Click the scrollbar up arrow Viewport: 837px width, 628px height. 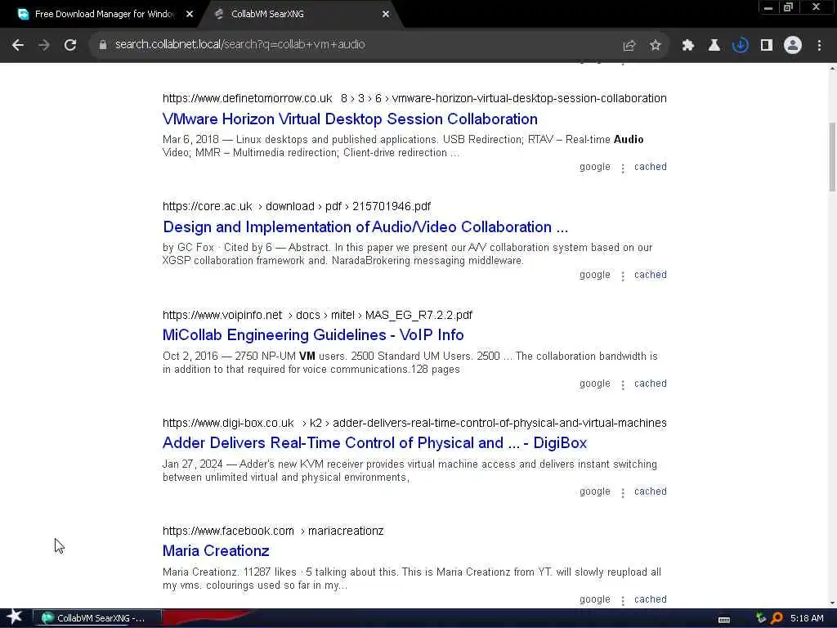tap(832, 68)
